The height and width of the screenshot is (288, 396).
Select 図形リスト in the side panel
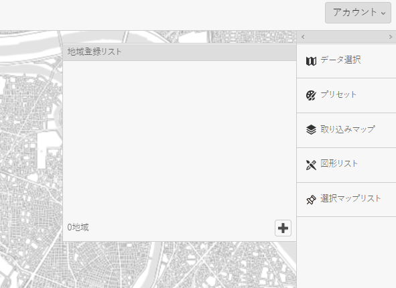(x=346, y=165)
